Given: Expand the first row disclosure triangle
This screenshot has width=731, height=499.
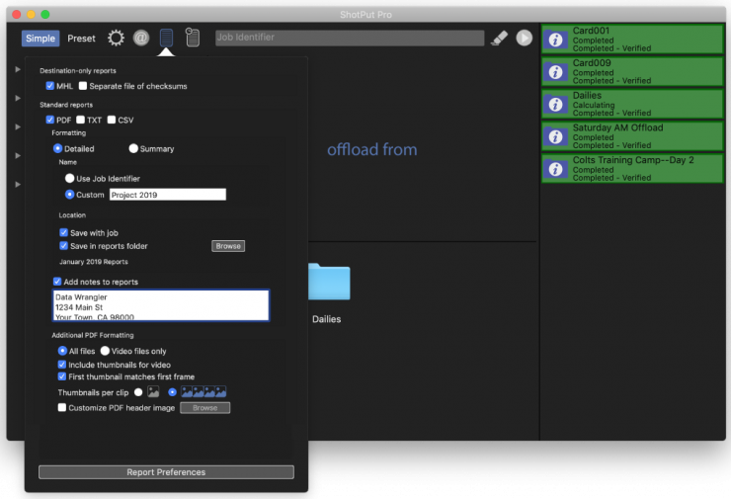Looking at the screenshot, I should coord(18,70).
